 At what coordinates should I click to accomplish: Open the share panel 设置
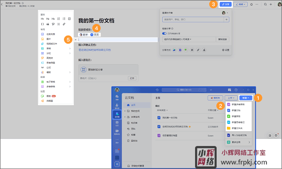[x=226, y=50]
